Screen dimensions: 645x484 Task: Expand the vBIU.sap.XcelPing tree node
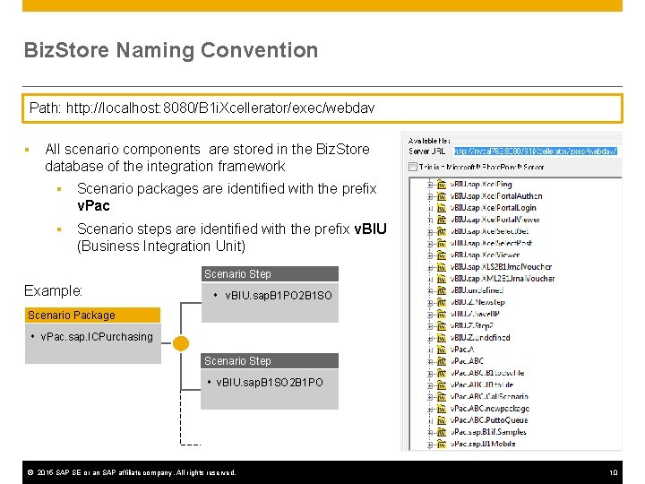tap(430, 185)
